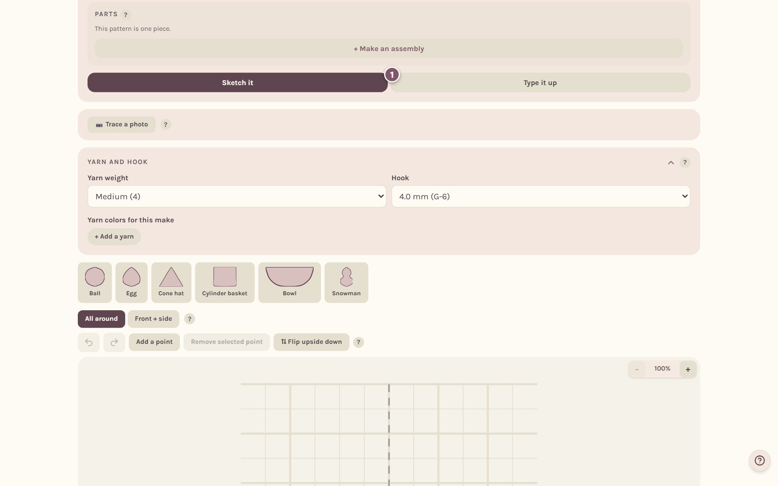Click Make an assembly button
Viewport: 778px width, 486px height.
pos(389,49)
